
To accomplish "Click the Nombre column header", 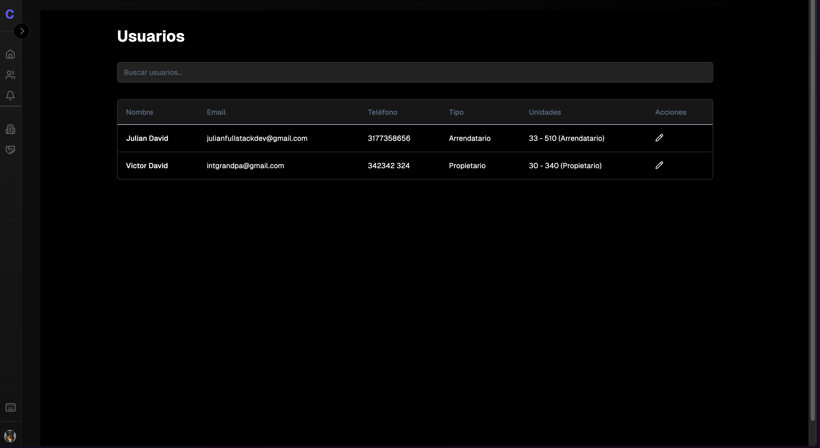I will coord(139,112).
